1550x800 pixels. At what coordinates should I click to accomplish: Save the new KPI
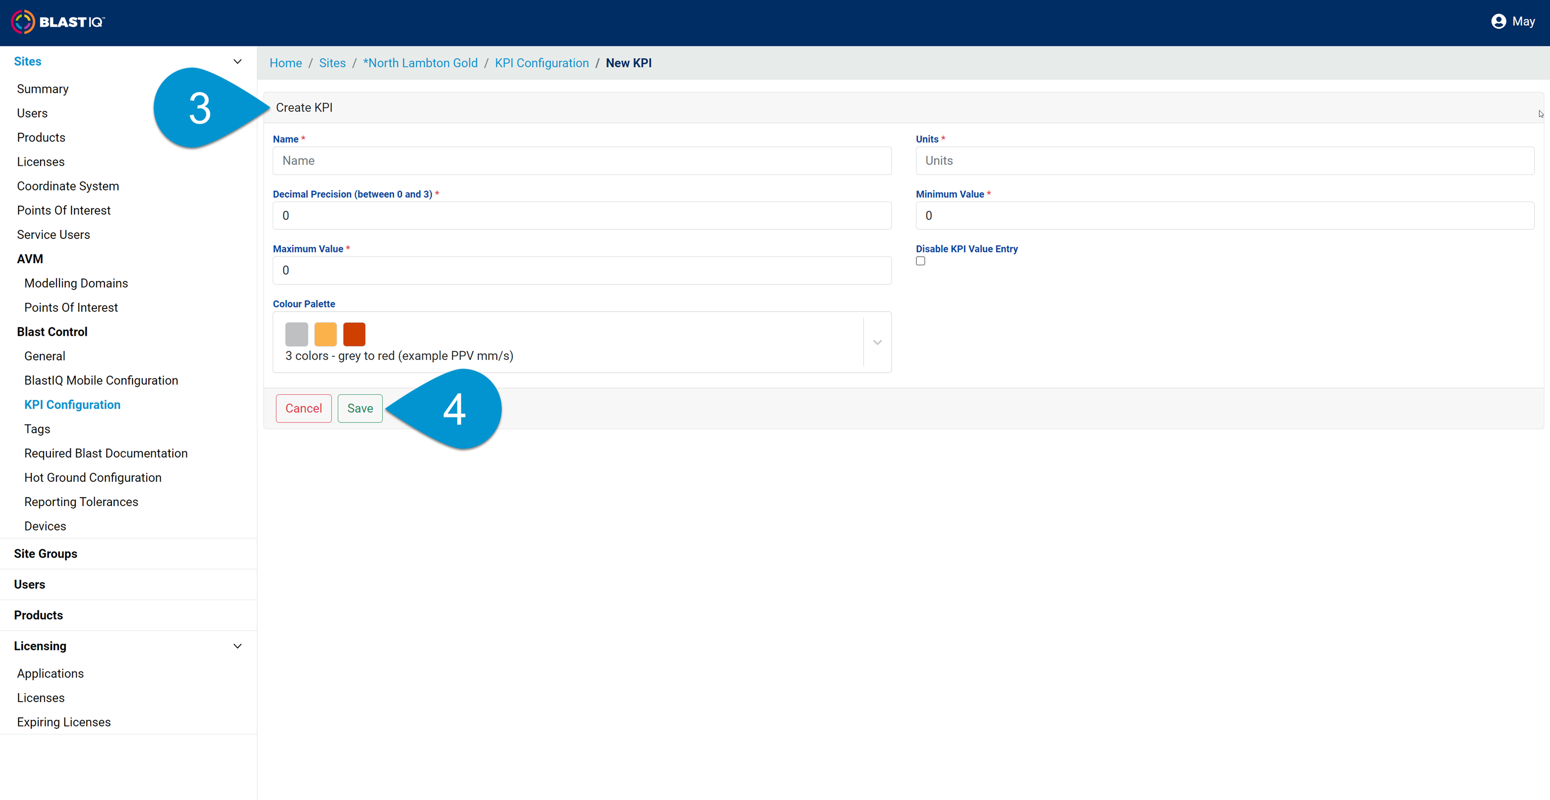point(360,408)
